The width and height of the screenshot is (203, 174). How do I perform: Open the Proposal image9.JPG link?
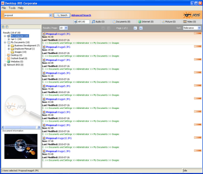click(x=58, y=34)
